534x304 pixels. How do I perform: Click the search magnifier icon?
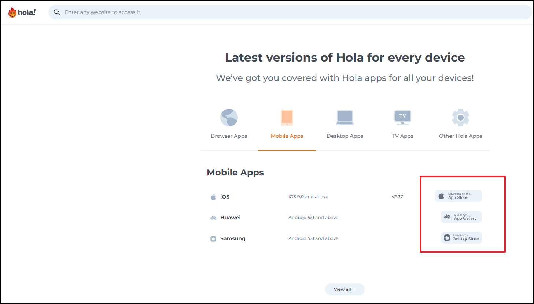pos(57,12)
